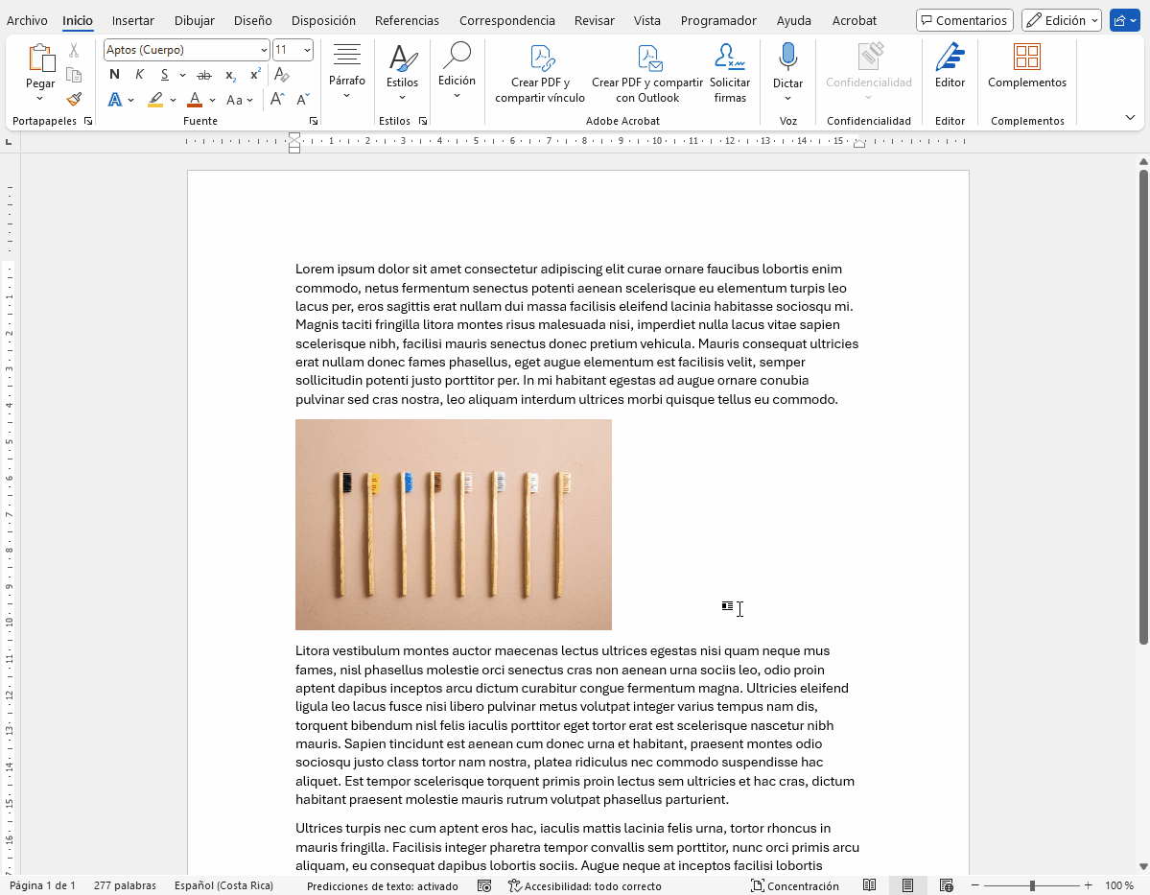Click the Format Painter brush icon
Screen dimensions: 1150x895
(74, 99)
